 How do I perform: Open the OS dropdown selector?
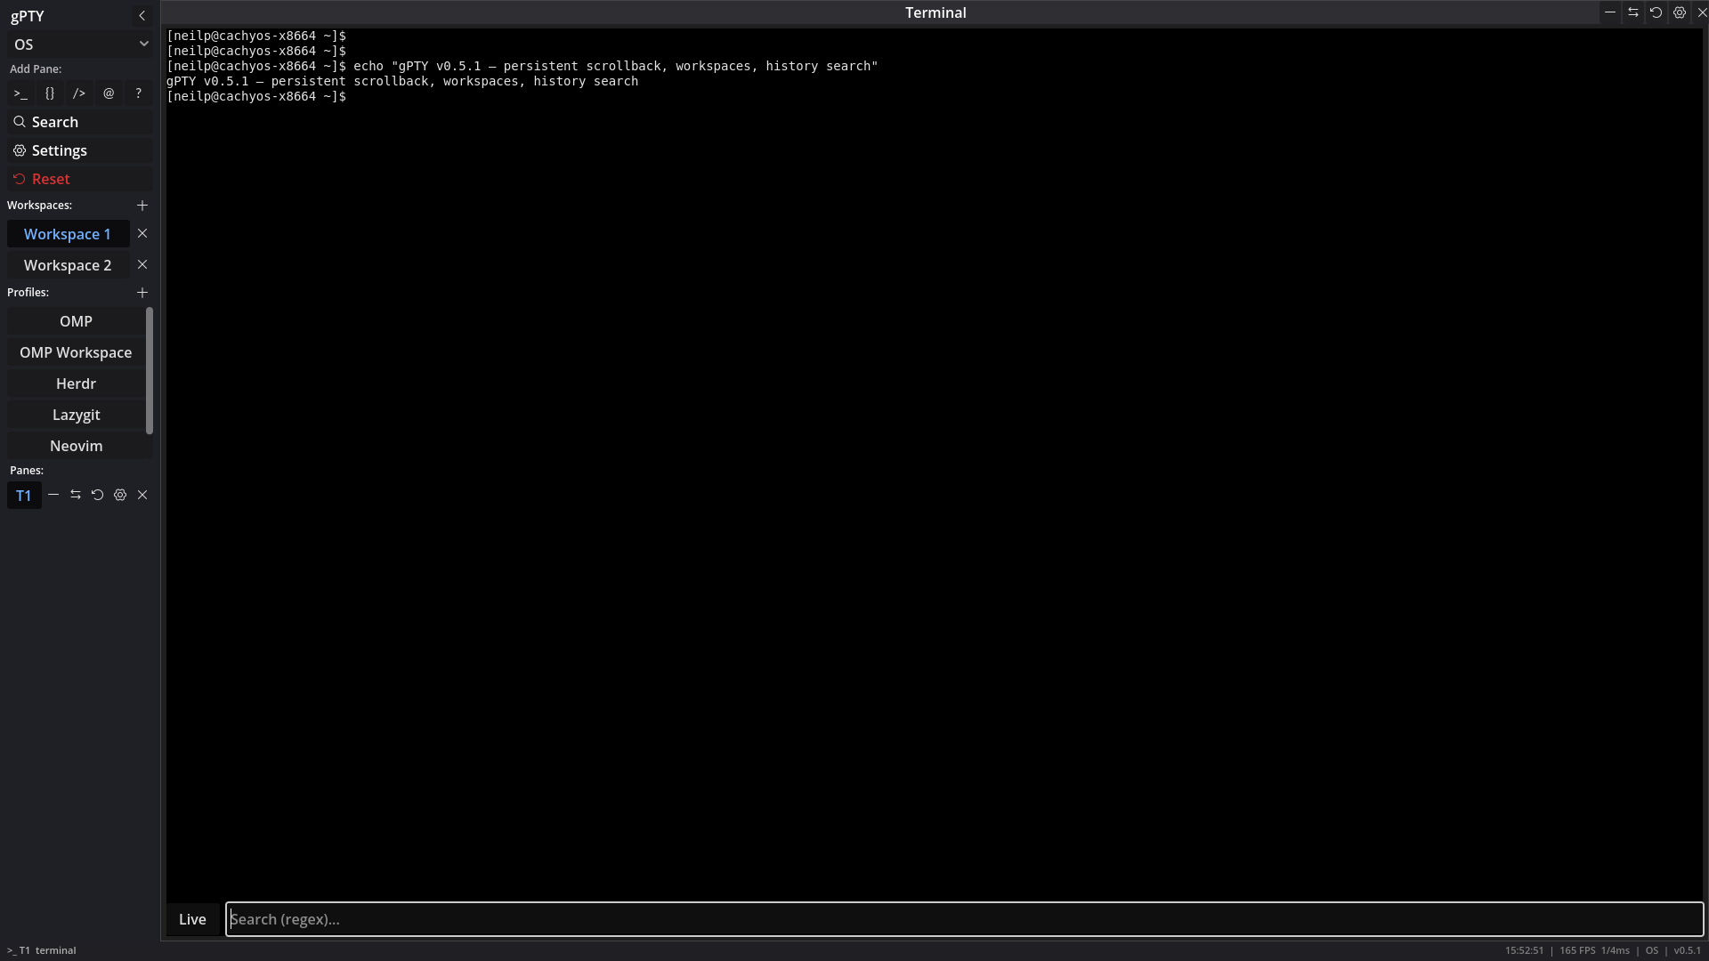pyautogui.click(x=80, y=44)
